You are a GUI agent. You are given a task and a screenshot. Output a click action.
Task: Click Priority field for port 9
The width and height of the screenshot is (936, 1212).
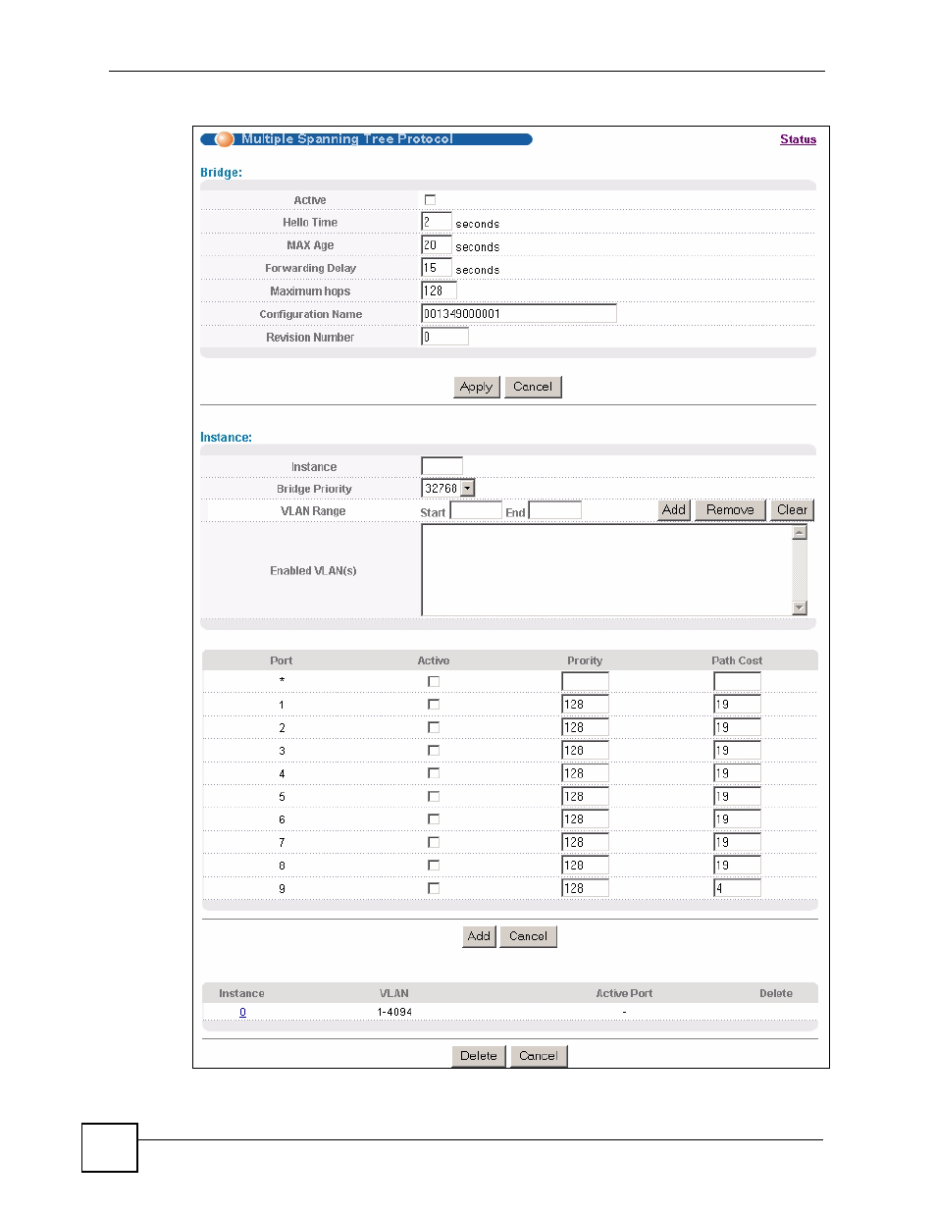pos(585,888)
